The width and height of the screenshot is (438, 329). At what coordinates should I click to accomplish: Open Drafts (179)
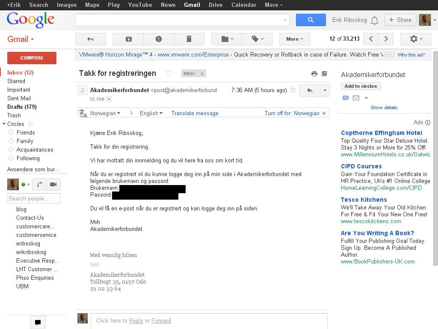[22, 107]
